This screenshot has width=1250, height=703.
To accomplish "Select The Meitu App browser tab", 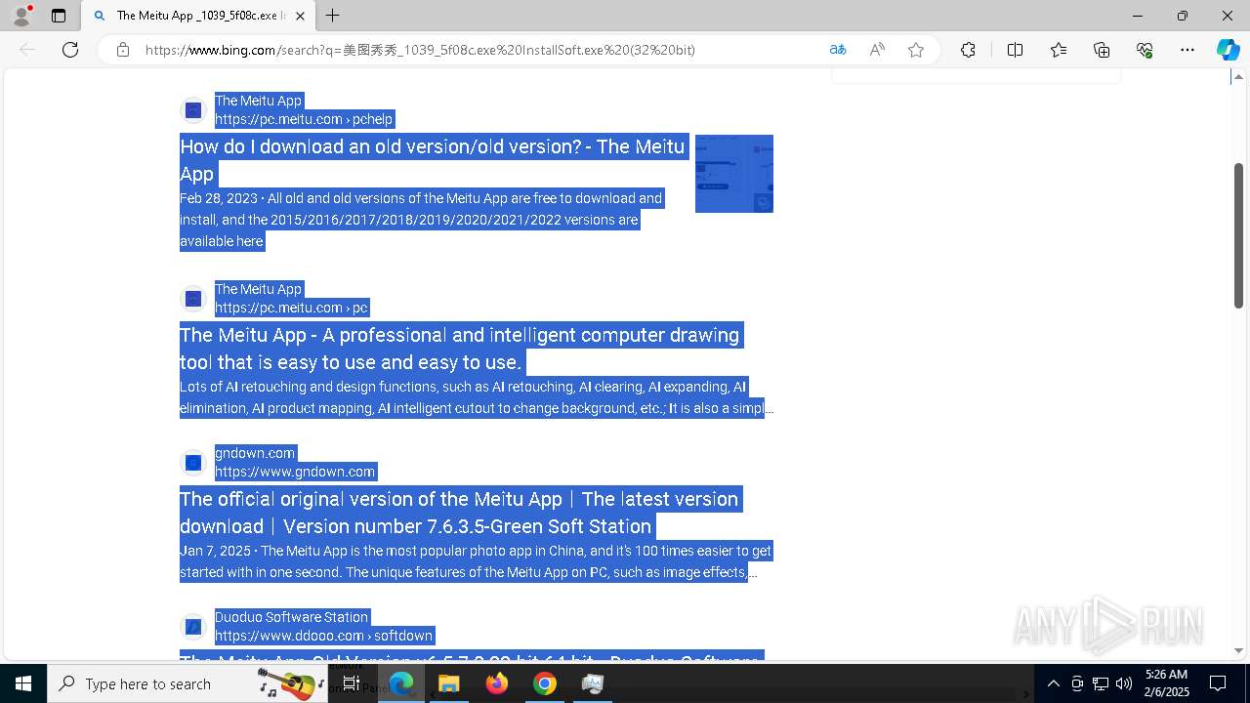I will (198, 16).
